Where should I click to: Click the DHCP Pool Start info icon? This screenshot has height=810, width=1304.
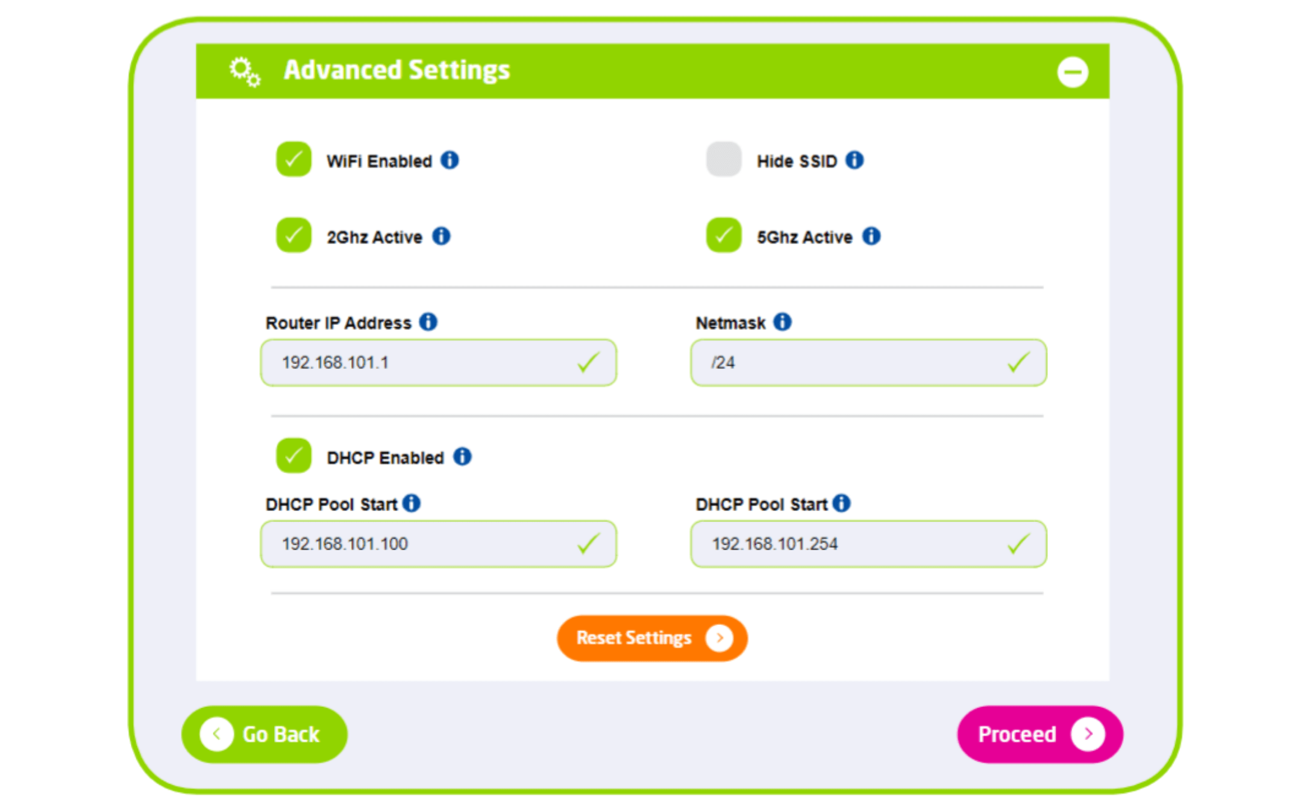pos(413,503)
